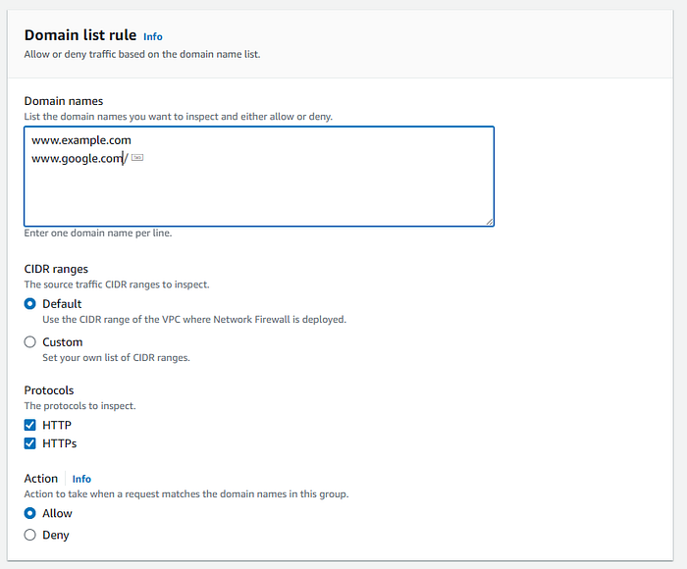This screenshot has width=687, height=569.
Task: Uncheck the HTTPs protocol checkbox
Action: tap(30, 443)
